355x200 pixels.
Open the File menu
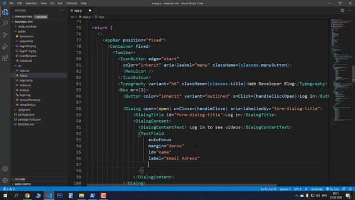(x=11, y=3)
